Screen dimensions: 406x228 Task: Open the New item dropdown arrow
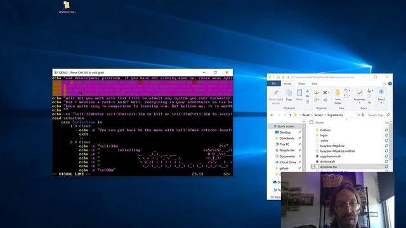click(x=350, y=90)
